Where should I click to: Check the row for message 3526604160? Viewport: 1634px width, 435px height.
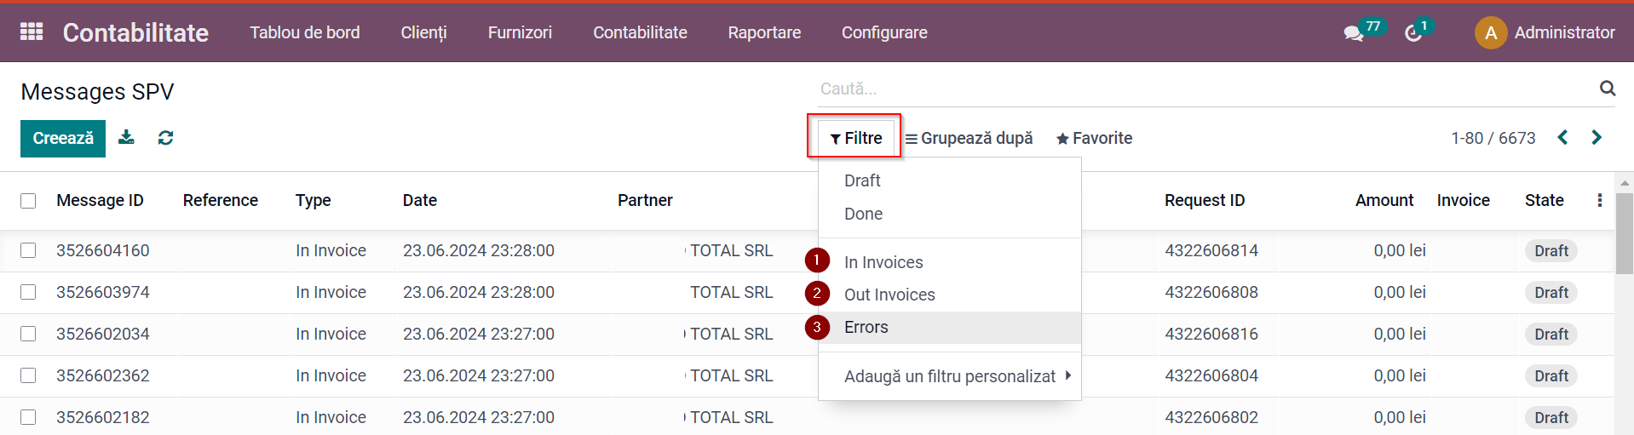point(28,250)
